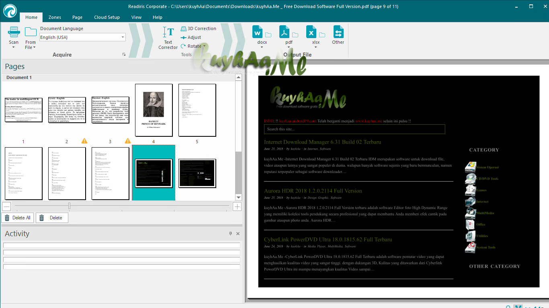Screen dimensions: 549x308
Task: Open the Zones ribbon tab
Action: (x=55, y=17)
